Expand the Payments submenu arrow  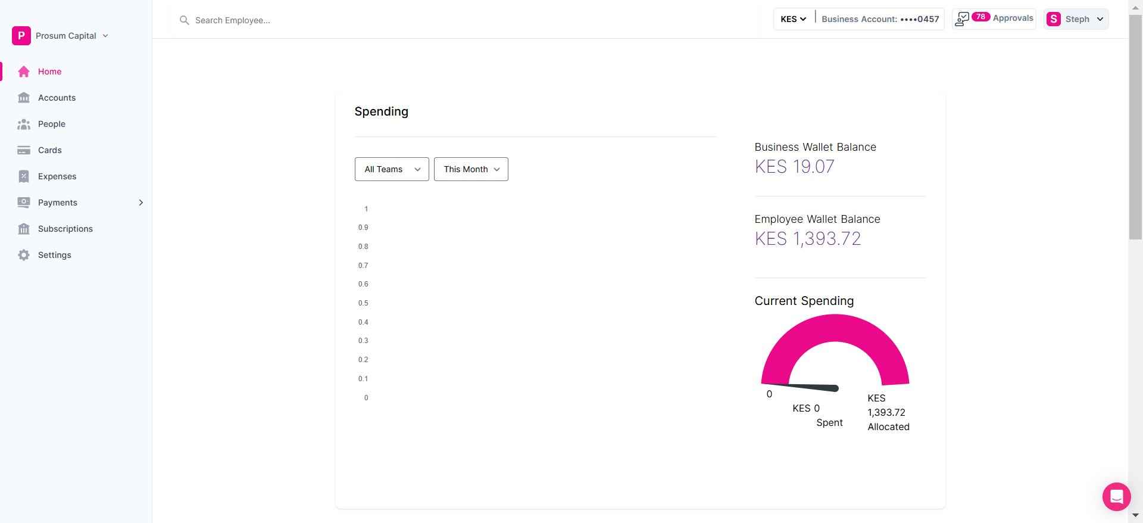(x=141, y=203)
